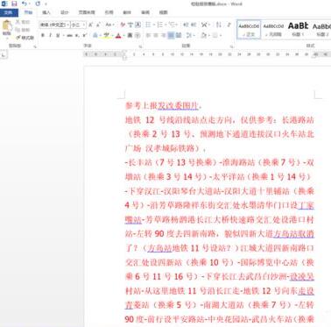Open the Paragraph dialog launcher
The height and width of the screenshot is (327, 331).
pyautogui.click(x=232, y=46)
